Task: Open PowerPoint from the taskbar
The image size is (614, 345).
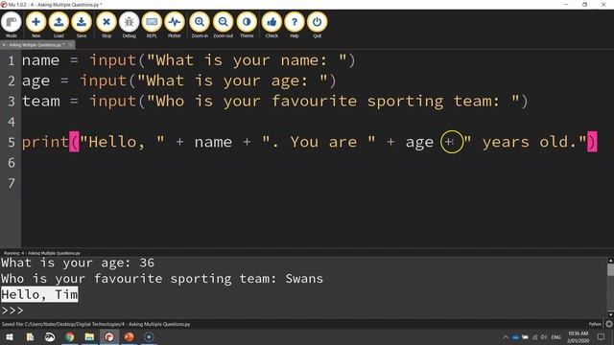Action: 129,336
